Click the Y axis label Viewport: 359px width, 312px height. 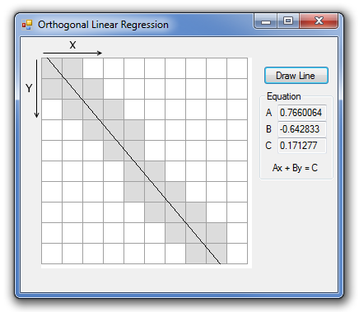pos(29,88)
